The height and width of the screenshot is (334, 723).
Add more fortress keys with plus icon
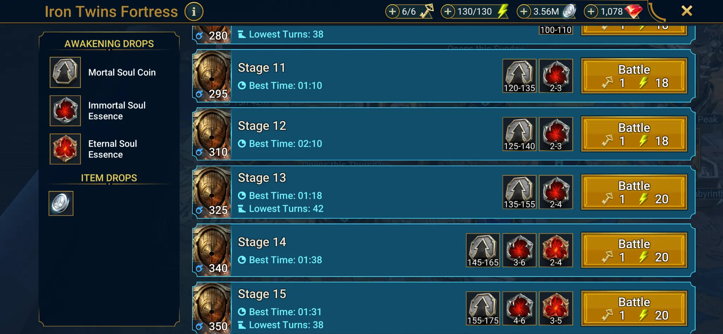click(x=392, y=12)
